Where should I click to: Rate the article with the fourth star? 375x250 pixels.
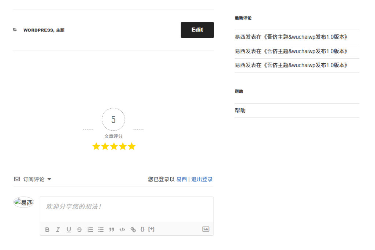123,146
